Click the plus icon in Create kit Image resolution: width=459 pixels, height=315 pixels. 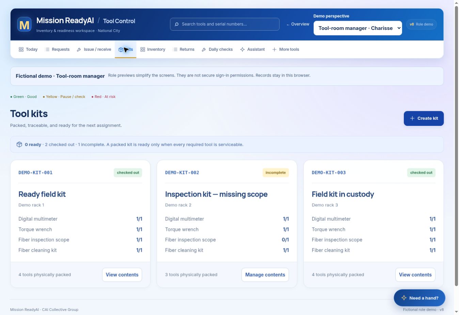point(412,118)
